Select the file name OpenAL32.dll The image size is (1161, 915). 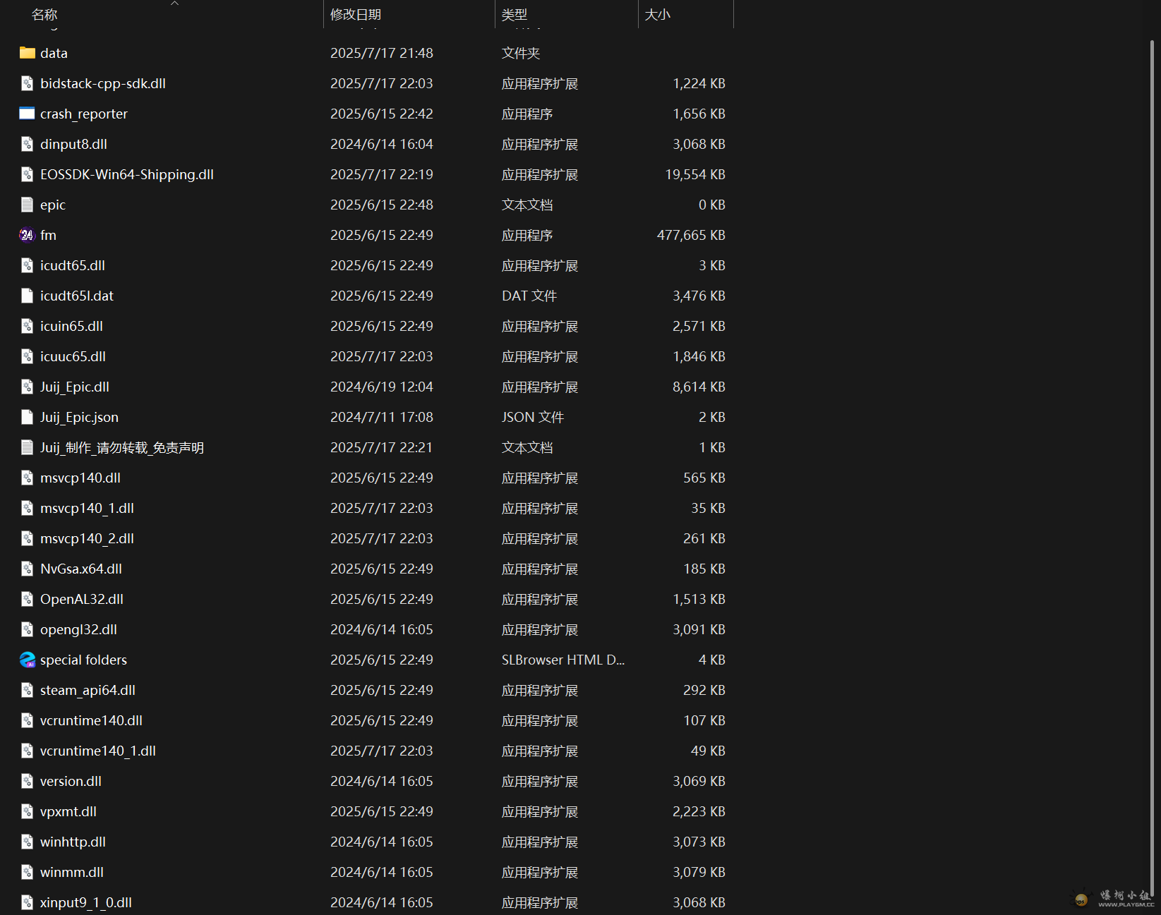click(x=82, y=599)
